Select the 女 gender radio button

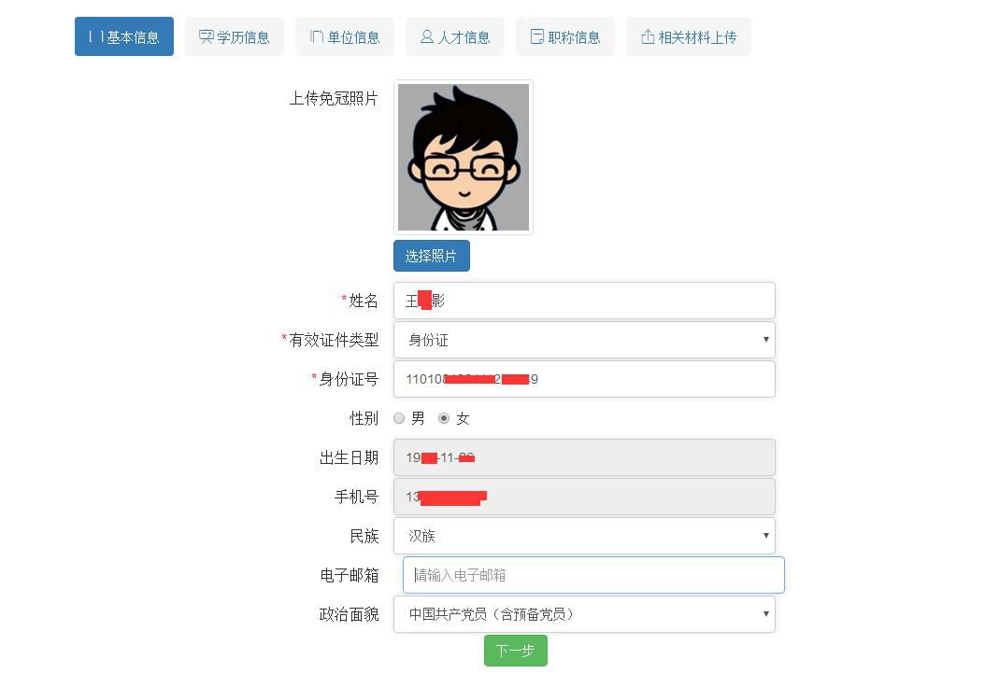pyautogui.click(x=444, y=418)
